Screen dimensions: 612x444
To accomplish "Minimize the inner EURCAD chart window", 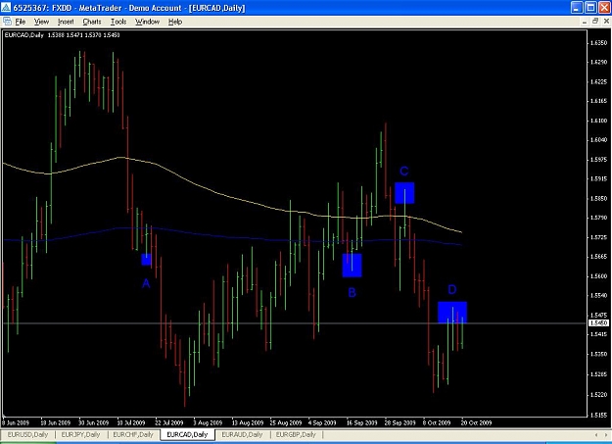I will [585, 22].
